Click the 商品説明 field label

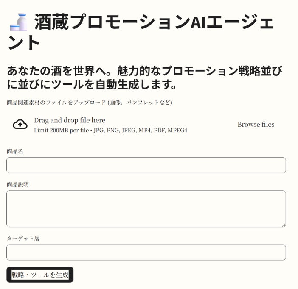coord(18,184)
